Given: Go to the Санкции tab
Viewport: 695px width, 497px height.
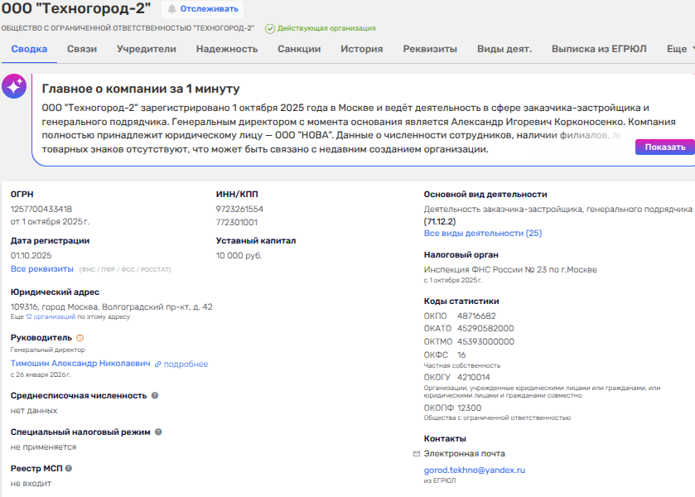Looking at the screenshot, I should 299,50.
